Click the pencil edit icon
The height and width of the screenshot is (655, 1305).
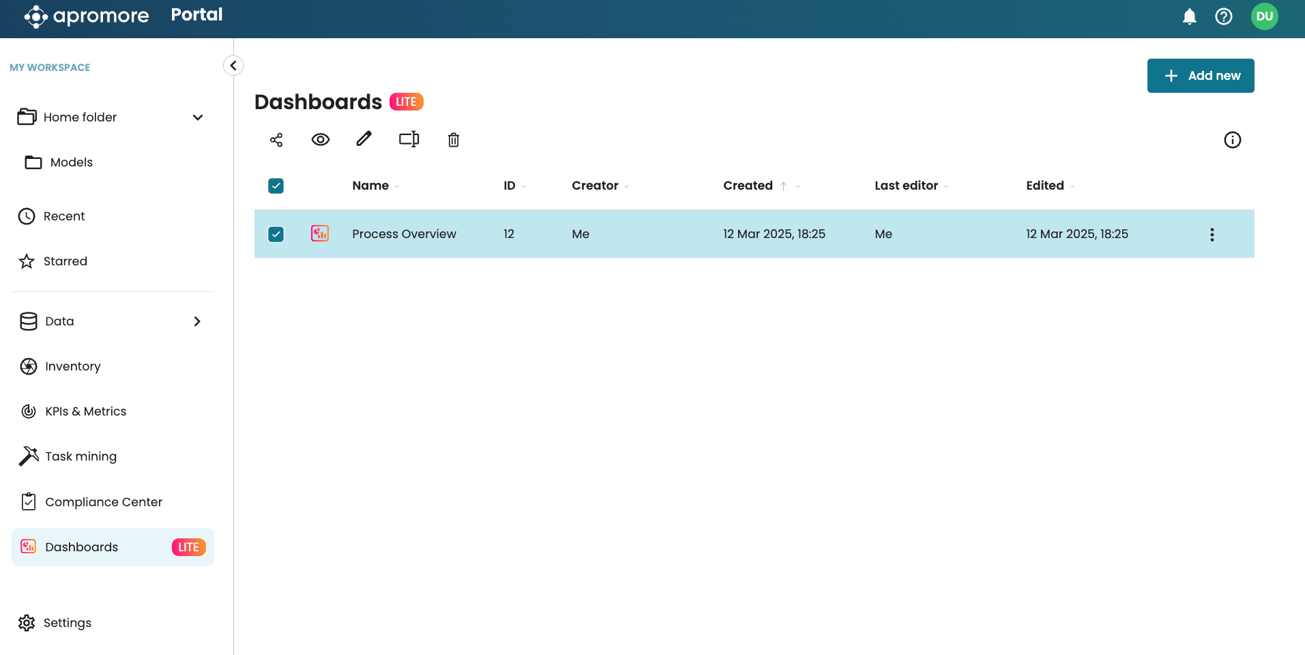[364, 139]
